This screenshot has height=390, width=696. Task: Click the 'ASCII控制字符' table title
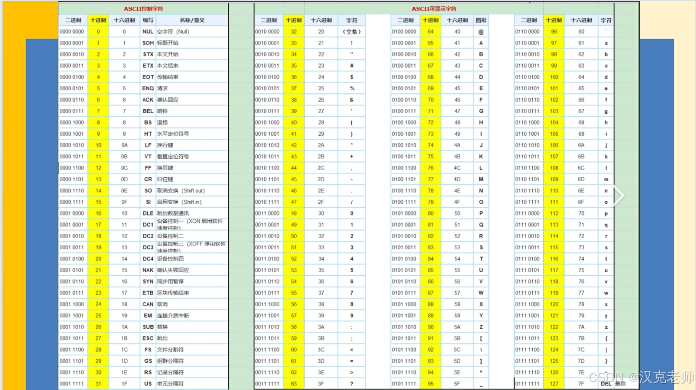tap(143, 9)
